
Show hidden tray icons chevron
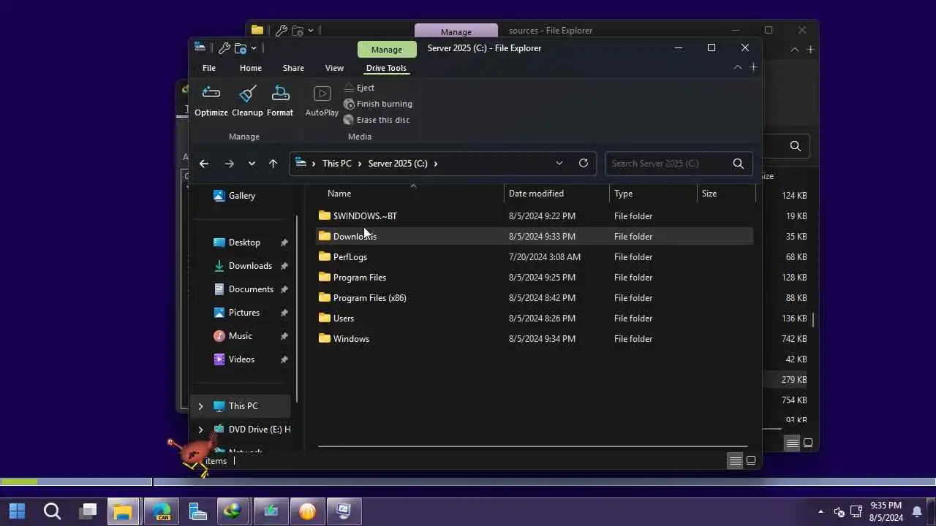click(820, 511)
